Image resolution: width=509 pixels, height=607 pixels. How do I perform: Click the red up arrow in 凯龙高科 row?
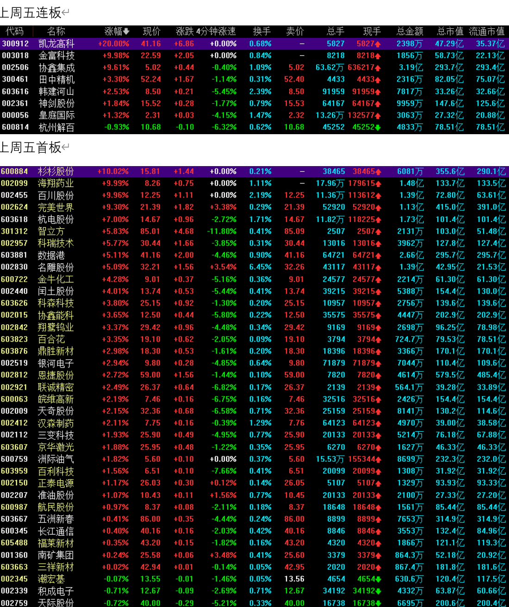point(378,44)
